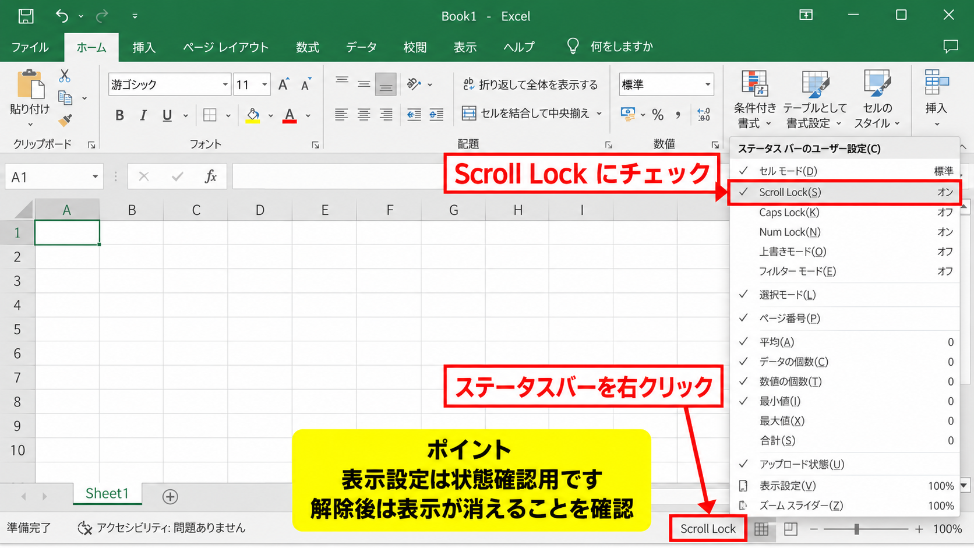
Task: Click the borders icon
Action: (x=210, y=115)
